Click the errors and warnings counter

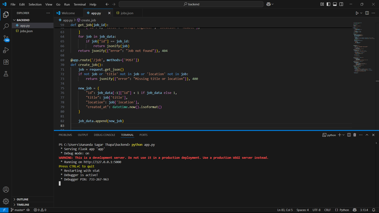point(40,210)
